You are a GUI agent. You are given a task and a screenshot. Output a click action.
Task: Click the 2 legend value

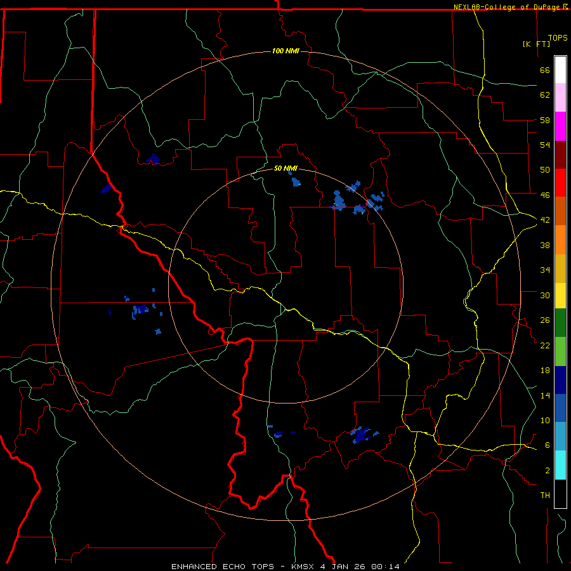(x=547, y=471)
